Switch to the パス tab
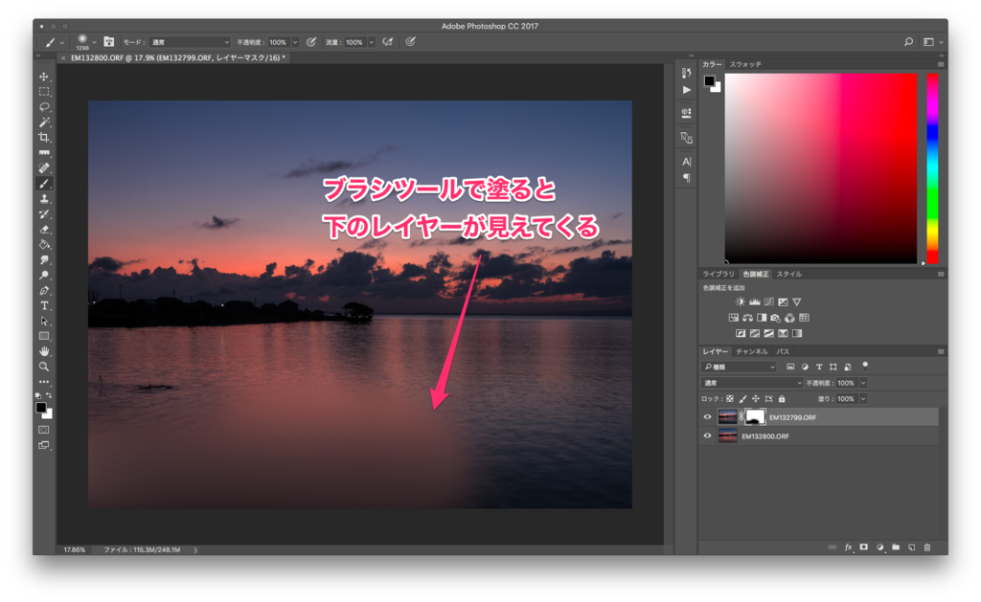 [783, 351]
